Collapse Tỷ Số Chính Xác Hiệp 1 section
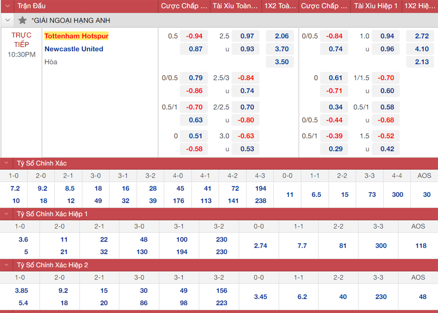This screenshot has width=438, height=313. [6, 214]
